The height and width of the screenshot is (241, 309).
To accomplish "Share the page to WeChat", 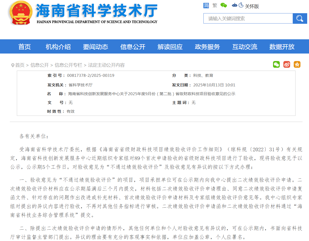I will tap(276, 64).
